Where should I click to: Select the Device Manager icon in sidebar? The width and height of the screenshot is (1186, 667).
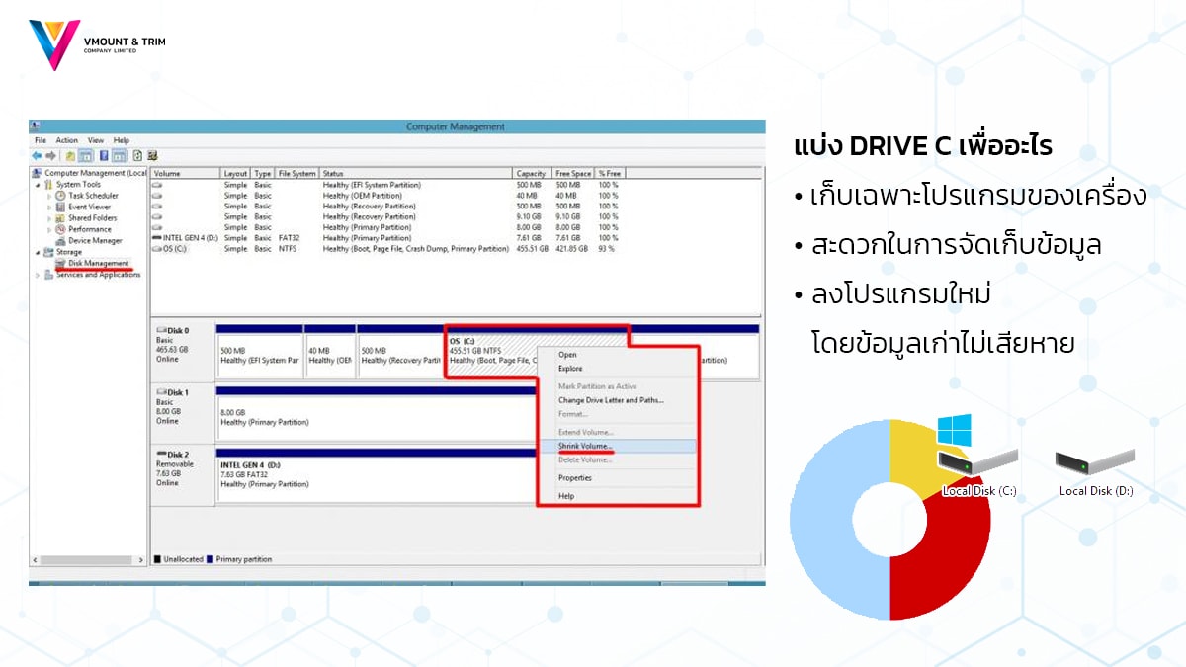[x=59, y=241]
